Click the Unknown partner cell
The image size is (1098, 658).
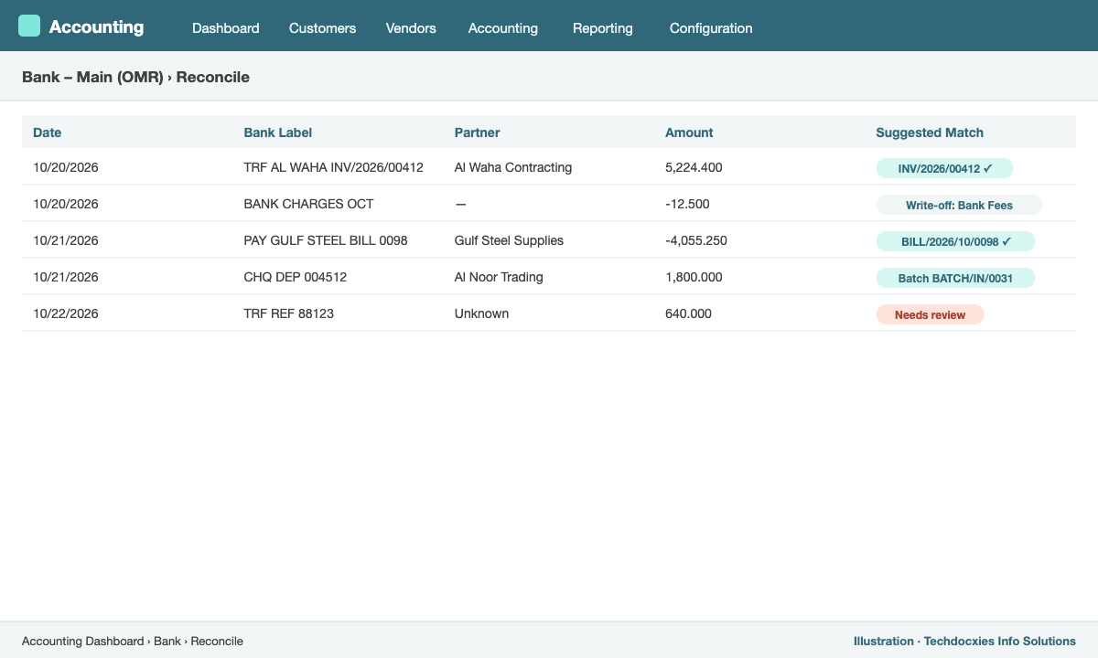click(481, 313)
